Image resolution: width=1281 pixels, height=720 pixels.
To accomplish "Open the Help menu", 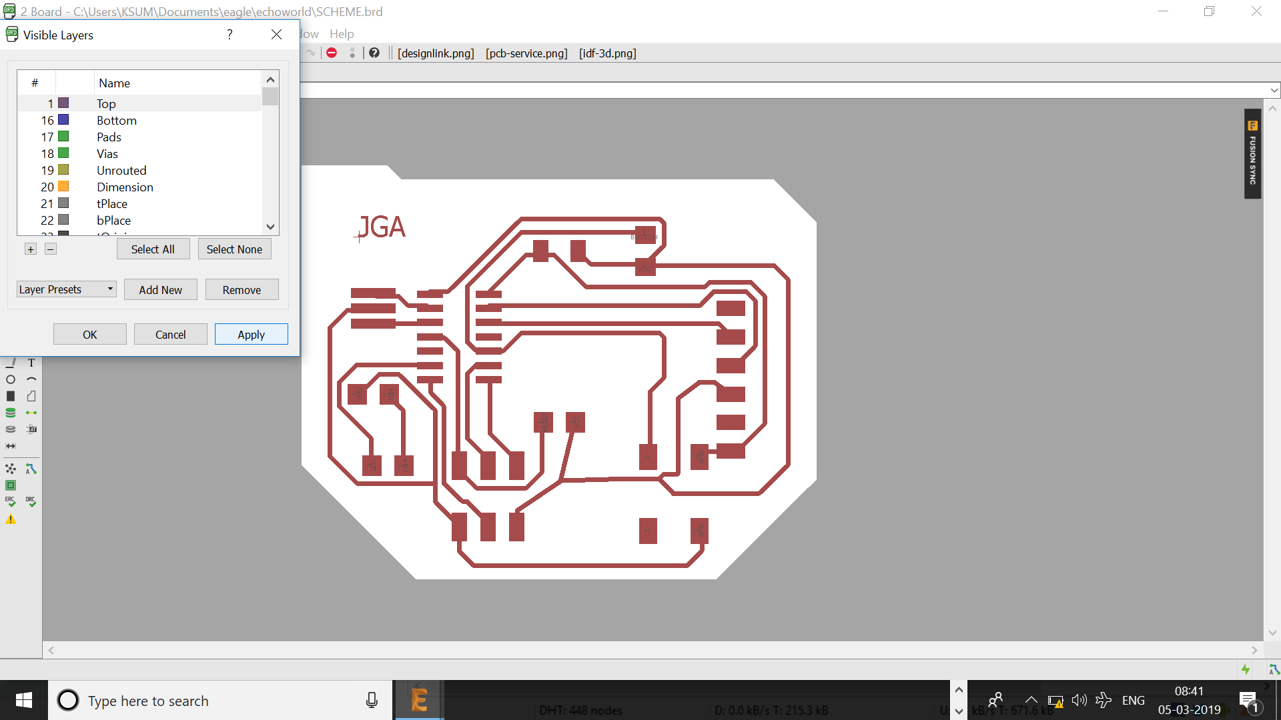I will point(342,33).
